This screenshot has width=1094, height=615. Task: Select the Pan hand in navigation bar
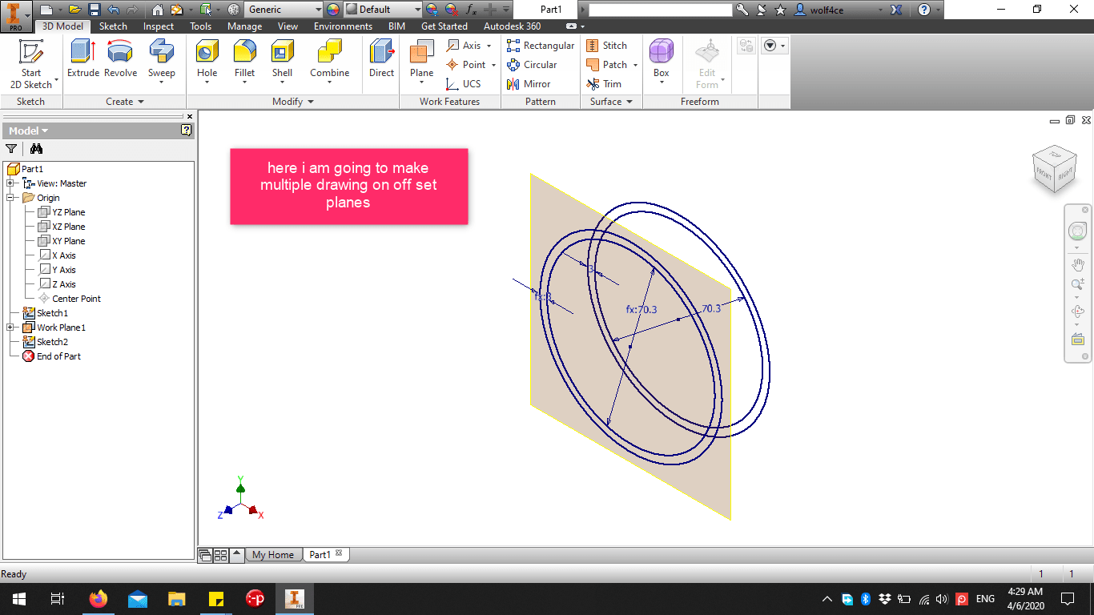1078,264
